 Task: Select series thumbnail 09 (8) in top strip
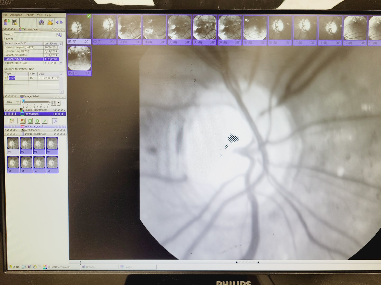pyautogui.click(x=280, y=30)
